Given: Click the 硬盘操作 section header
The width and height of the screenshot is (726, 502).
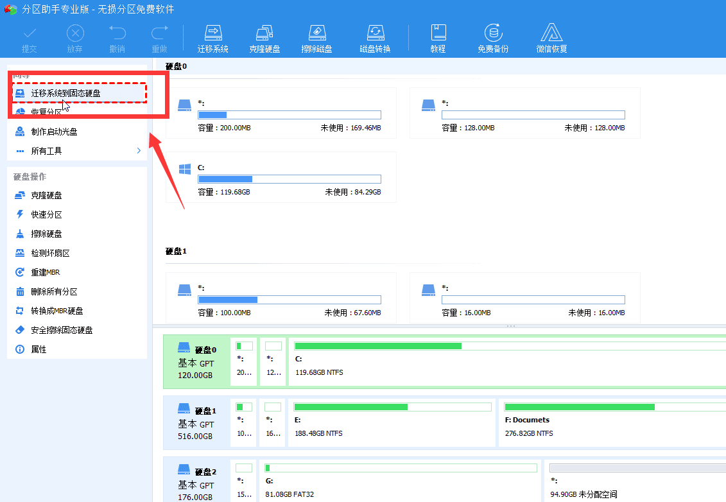Looking at the screenshot, I should point(30,177).
